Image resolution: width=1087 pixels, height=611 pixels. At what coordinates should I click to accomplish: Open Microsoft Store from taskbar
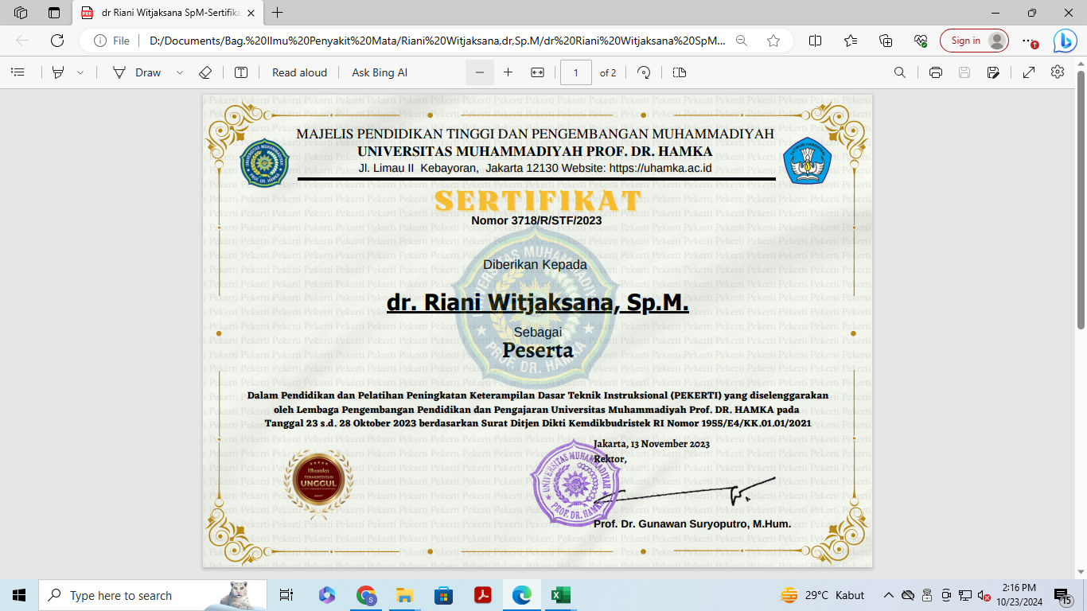pyautogui.click(x=443, y=595)
